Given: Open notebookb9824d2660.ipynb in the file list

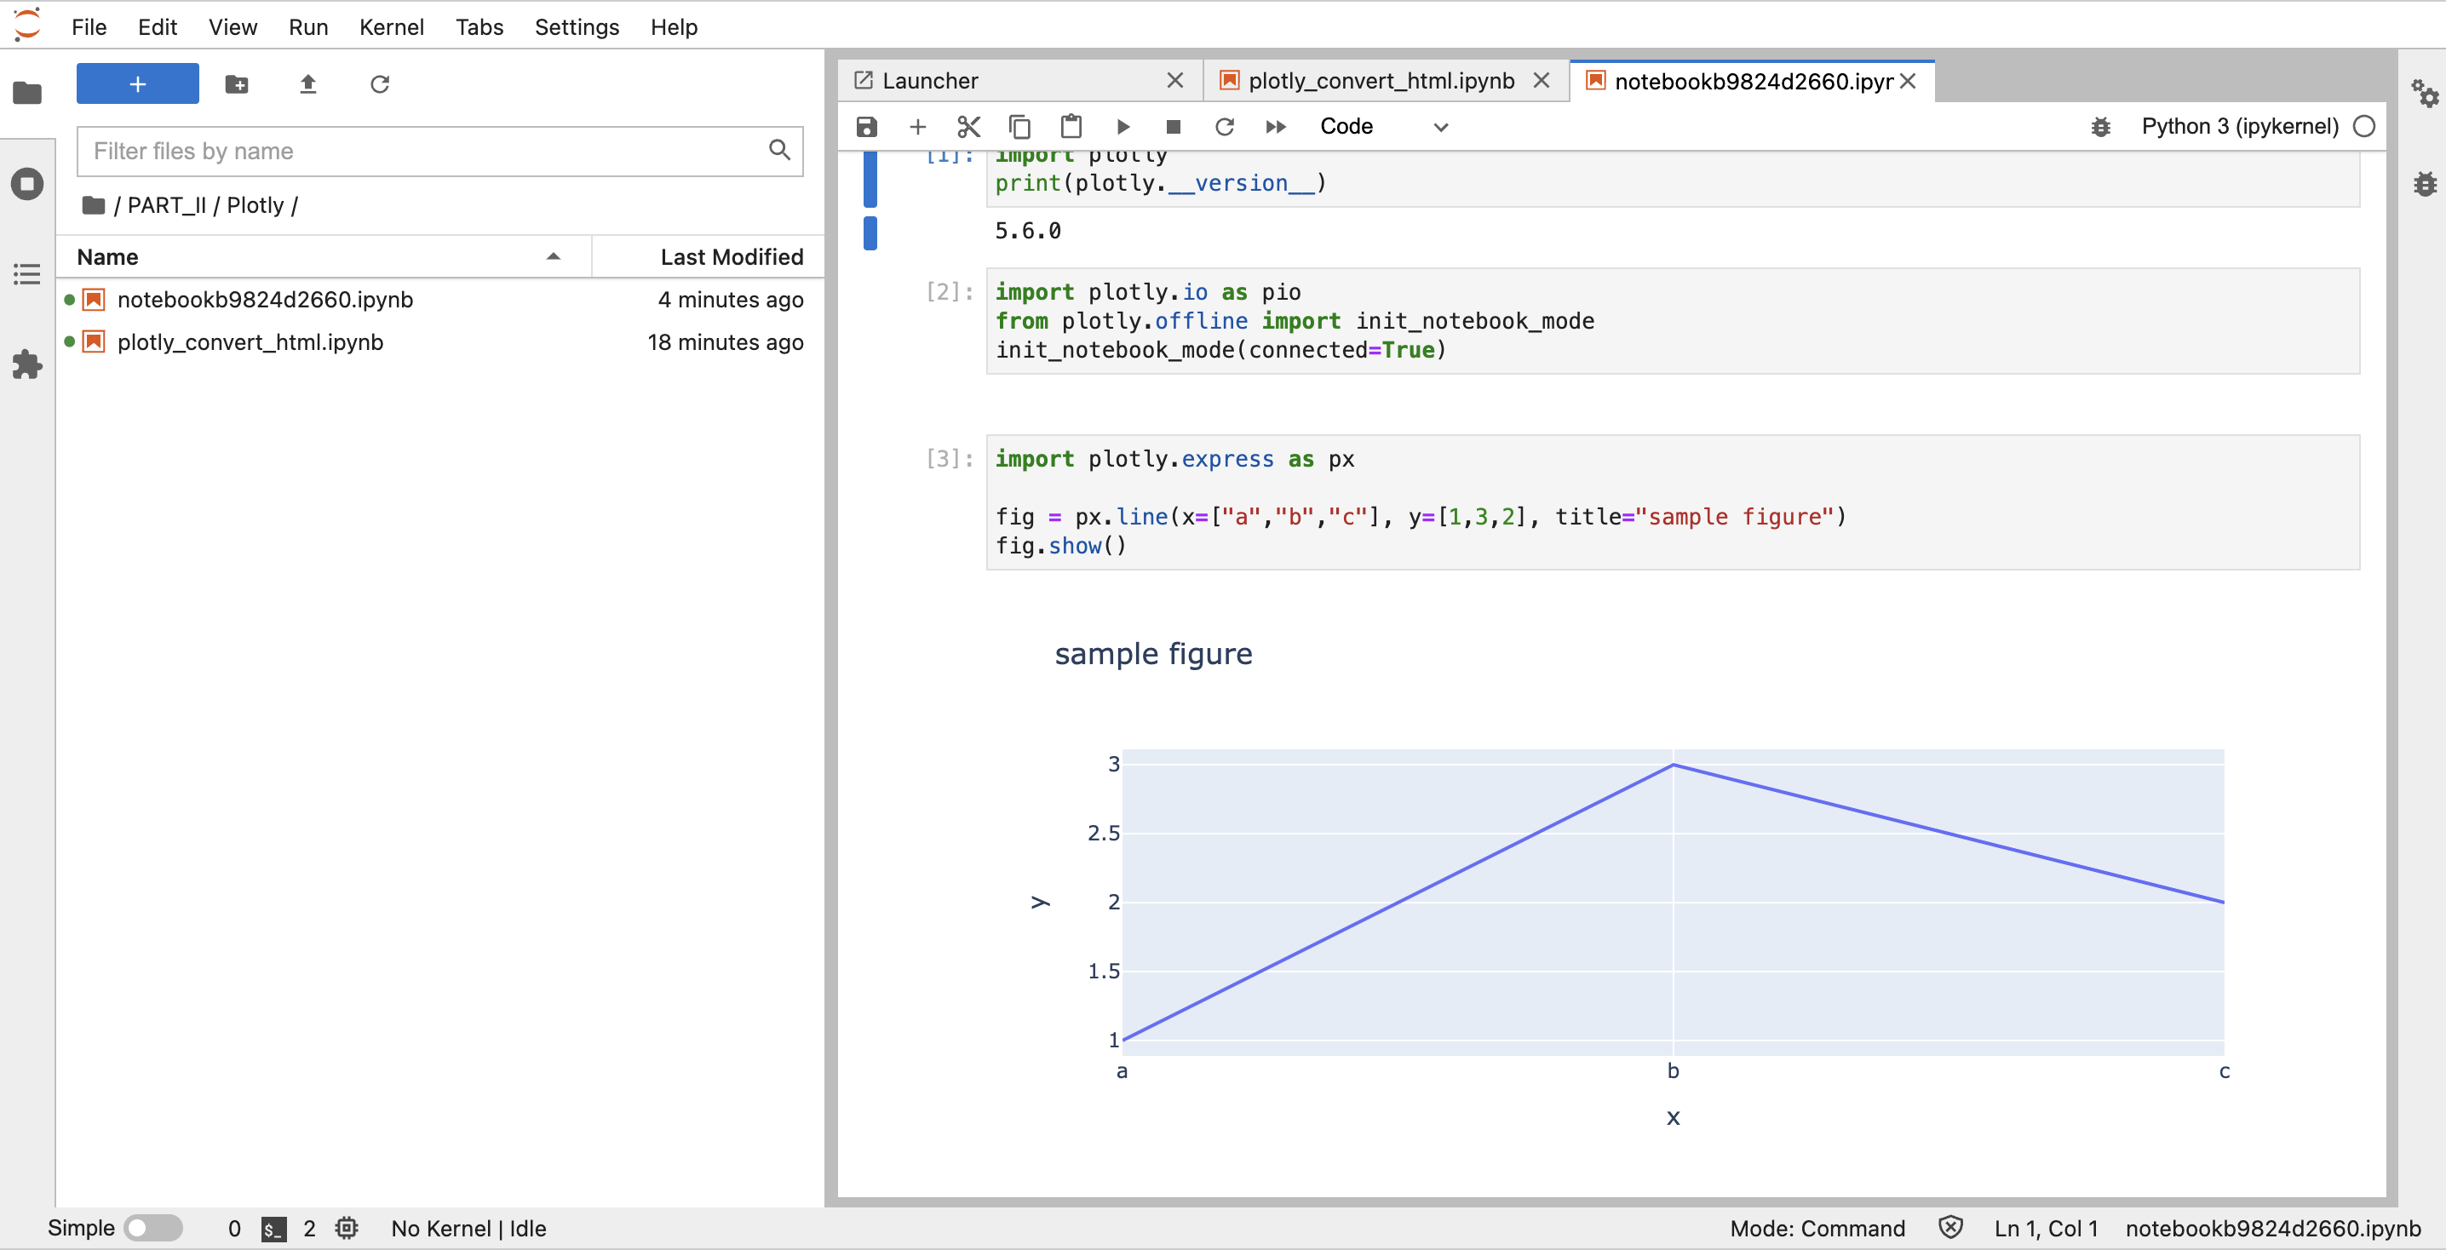Looking at the screenshot, I should [x=439, y=299].
